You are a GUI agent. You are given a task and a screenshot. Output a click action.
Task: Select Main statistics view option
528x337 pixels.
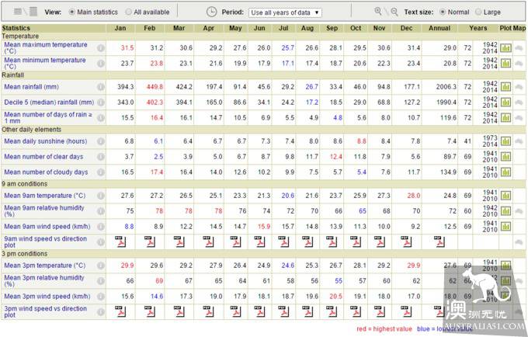coord(71,12)
